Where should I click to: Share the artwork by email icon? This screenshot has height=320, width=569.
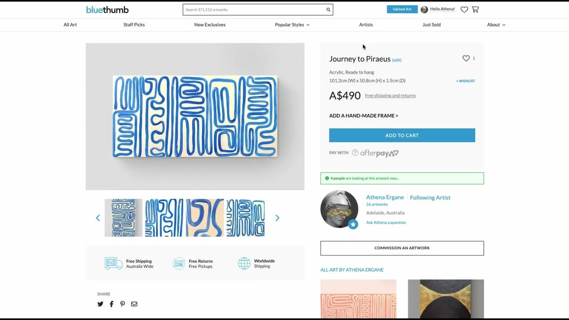point(134,304)
